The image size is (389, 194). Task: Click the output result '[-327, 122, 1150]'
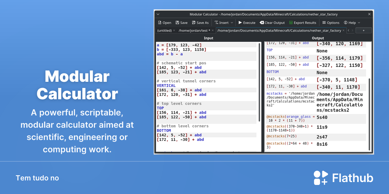point(339,65)
